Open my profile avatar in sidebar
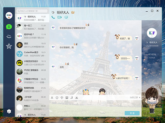 [x=9, y=15]
